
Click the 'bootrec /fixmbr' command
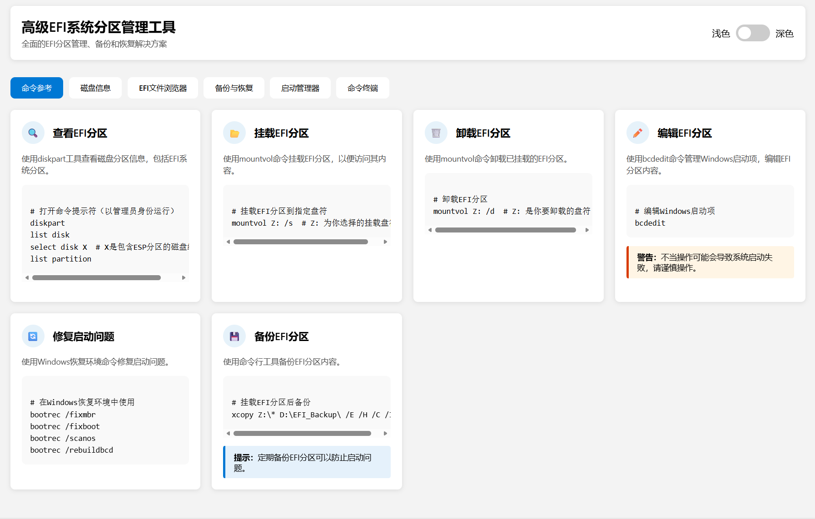click(63, 415)
